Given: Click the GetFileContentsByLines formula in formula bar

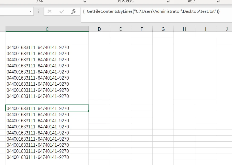Looking at the screenshot, I should (151, 11).
